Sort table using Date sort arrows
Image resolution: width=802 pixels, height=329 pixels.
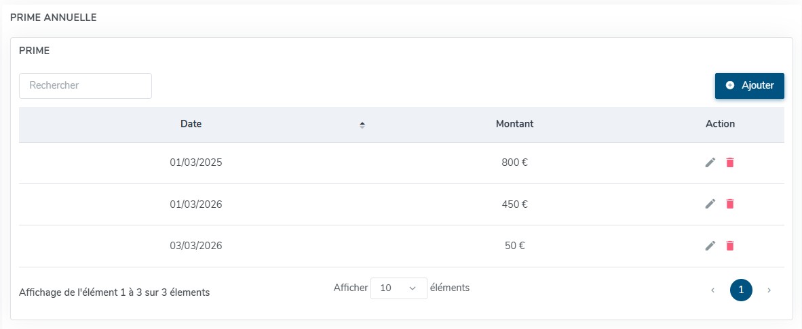coord(362,125)
